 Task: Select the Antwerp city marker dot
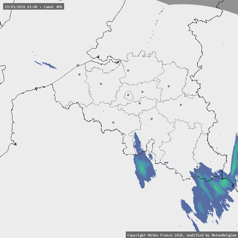128,70
